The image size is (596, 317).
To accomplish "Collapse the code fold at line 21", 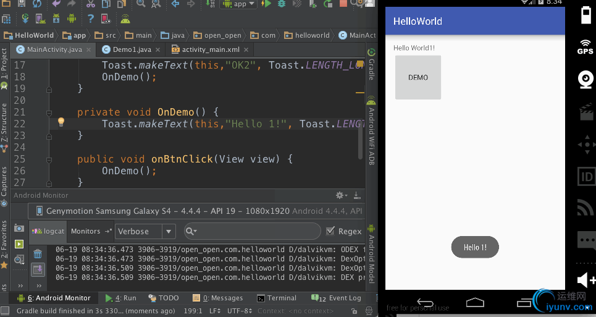I will [x=49, y=113].
